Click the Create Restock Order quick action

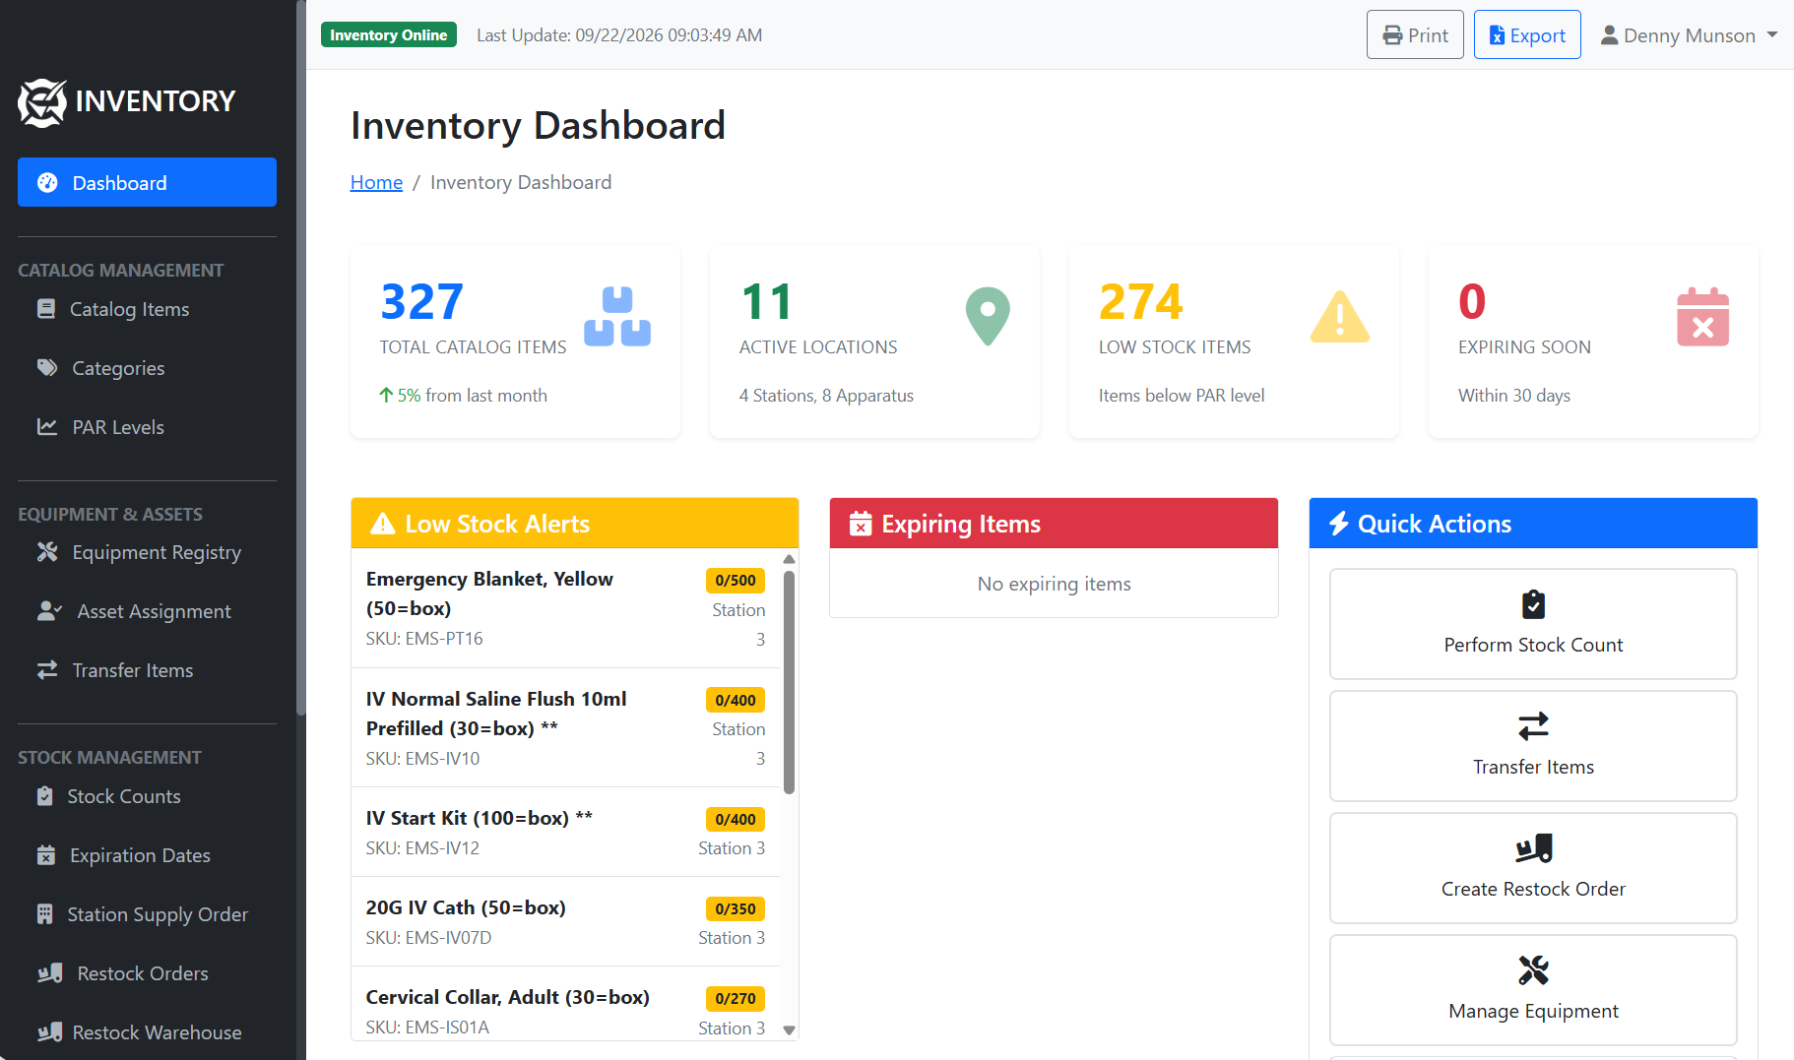tap(1533, 868)
